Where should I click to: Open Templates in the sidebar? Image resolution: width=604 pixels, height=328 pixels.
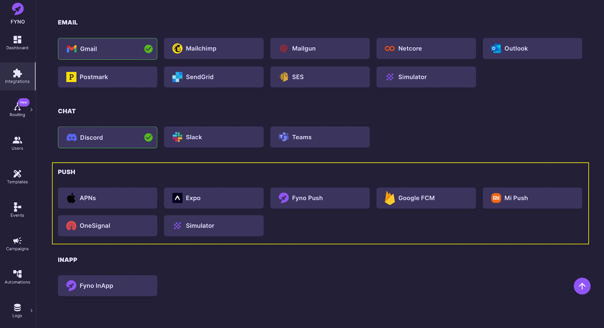[x=17, y=177]
